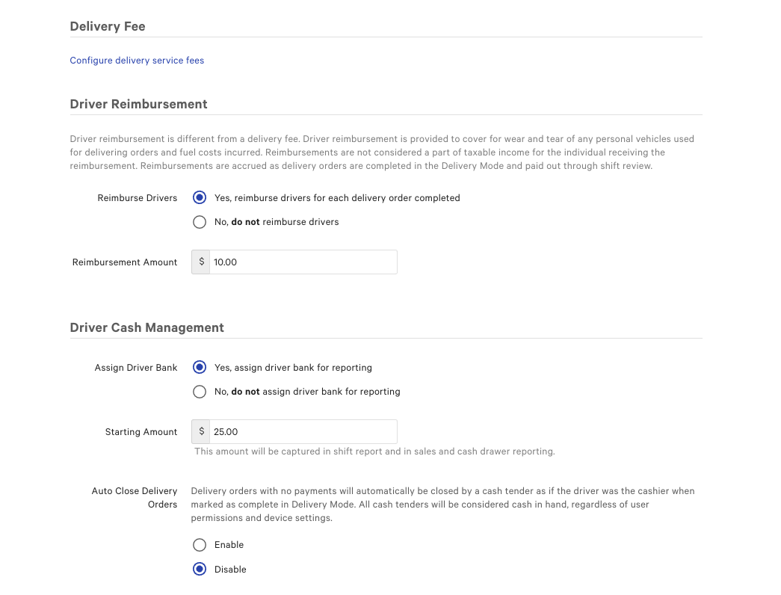Select the 25.00 value in Starting Amount
The height and width of the screenshot is (595, 781).
coord(226,431)
